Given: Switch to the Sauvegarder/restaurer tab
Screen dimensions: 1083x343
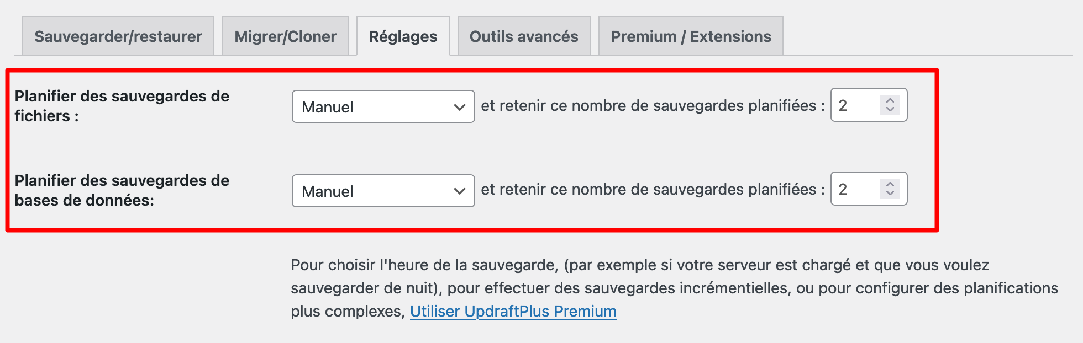Looking at the screenshot, I should 118,35.
